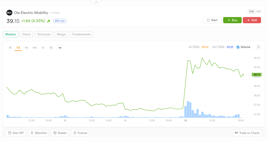
Task: Open the MTF 1.00x badge
Action: coord(60,21)
